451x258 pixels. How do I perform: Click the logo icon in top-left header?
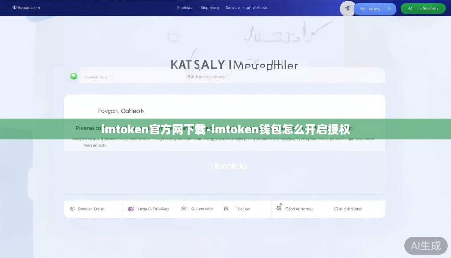coord(14,7)
